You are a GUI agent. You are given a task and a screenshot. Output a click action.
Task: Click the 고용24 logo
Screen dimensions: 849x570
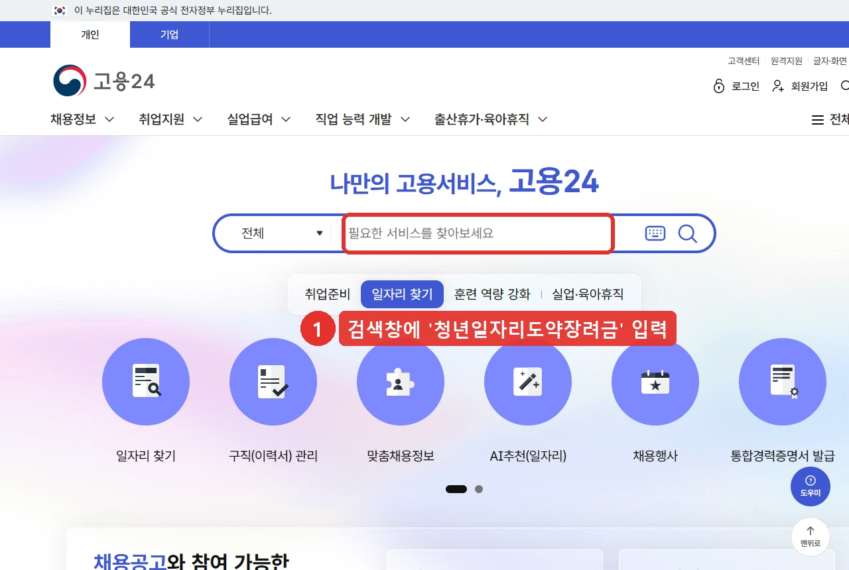coord(104,81)
